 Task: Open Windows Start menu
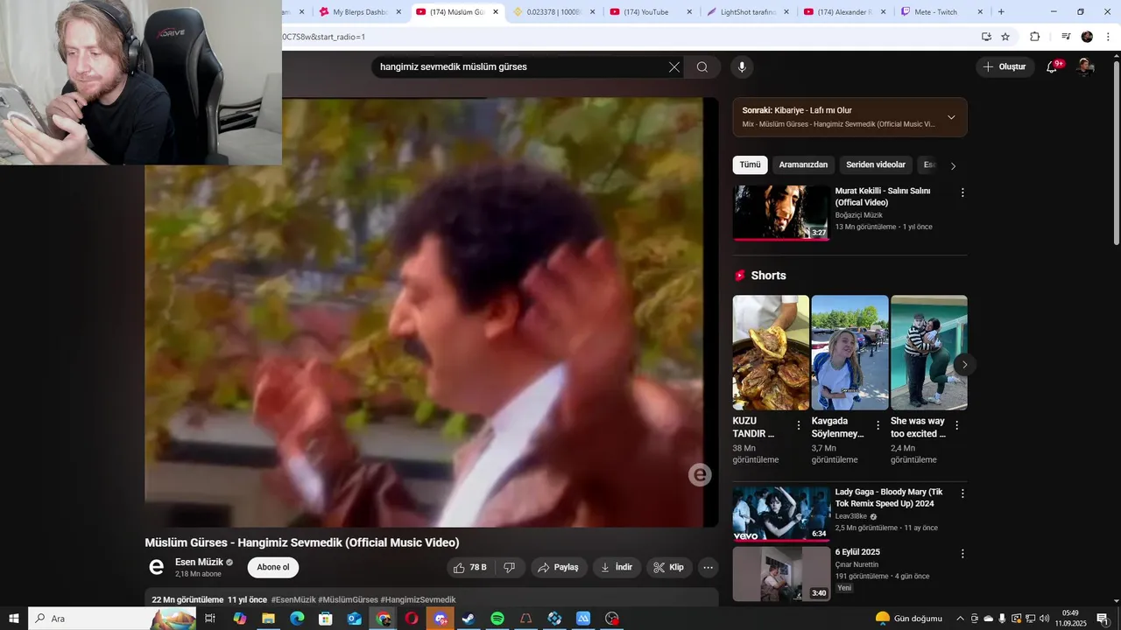14,619
